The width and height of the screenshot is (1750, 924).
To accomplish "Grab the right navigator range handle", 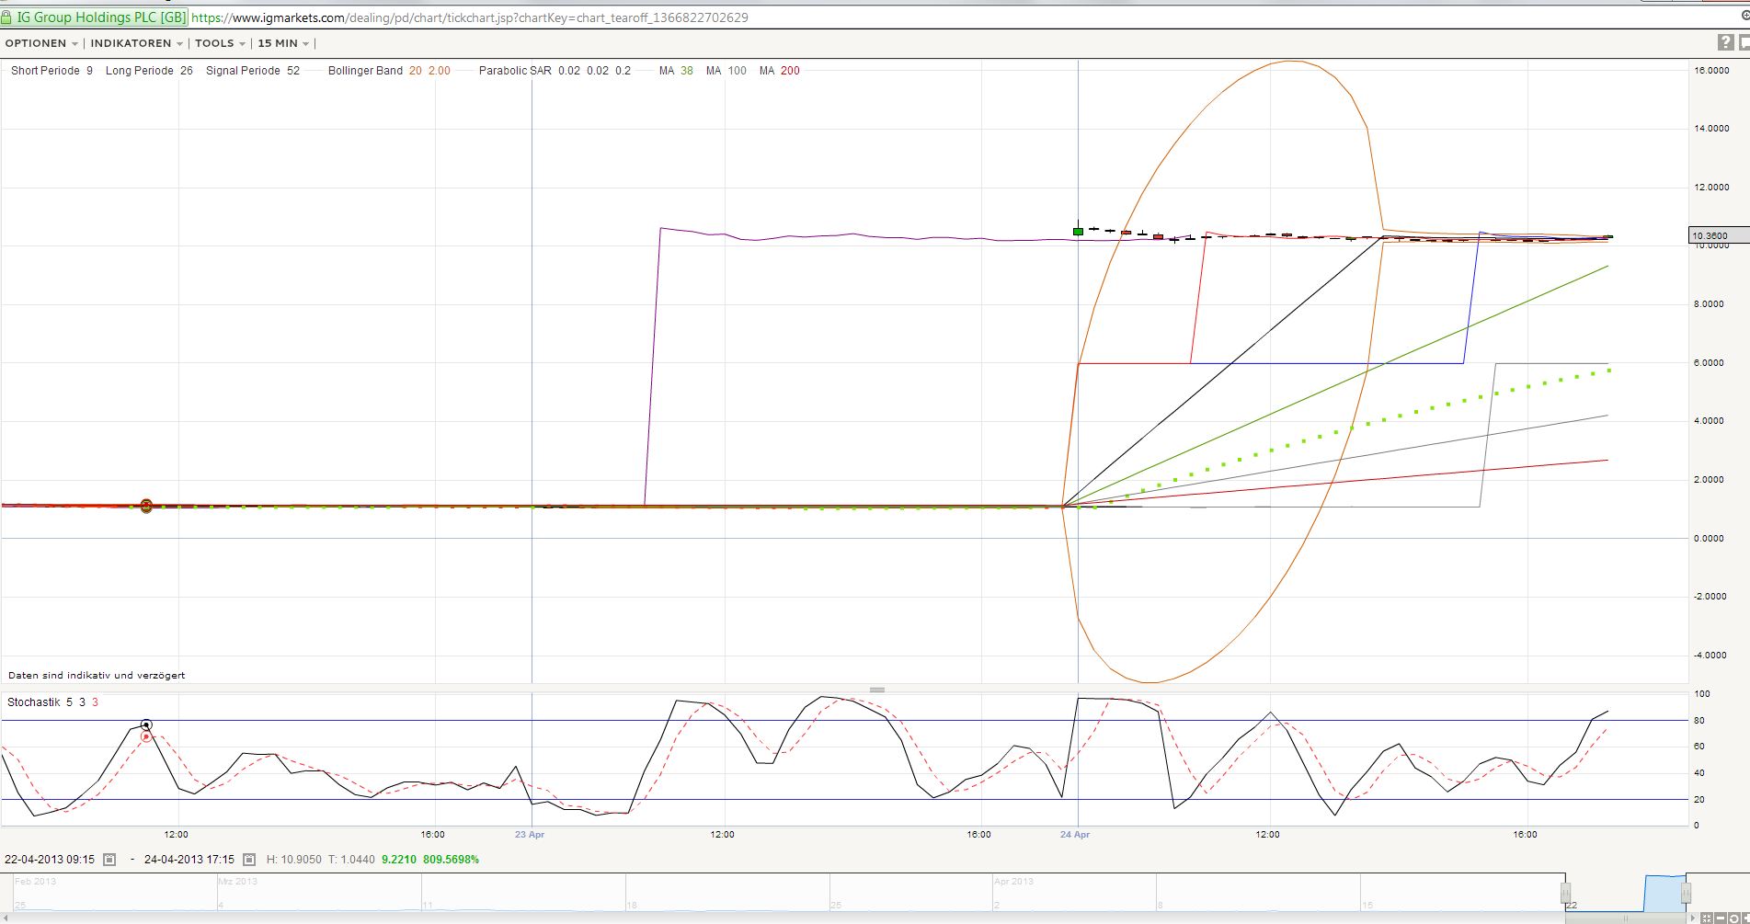I will (1686, 893).
